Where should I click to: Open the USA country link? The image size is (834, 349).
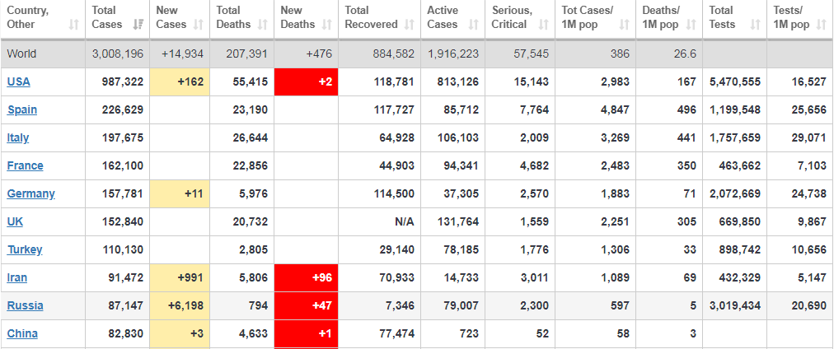pyautogui.click(x=19, y=81)
